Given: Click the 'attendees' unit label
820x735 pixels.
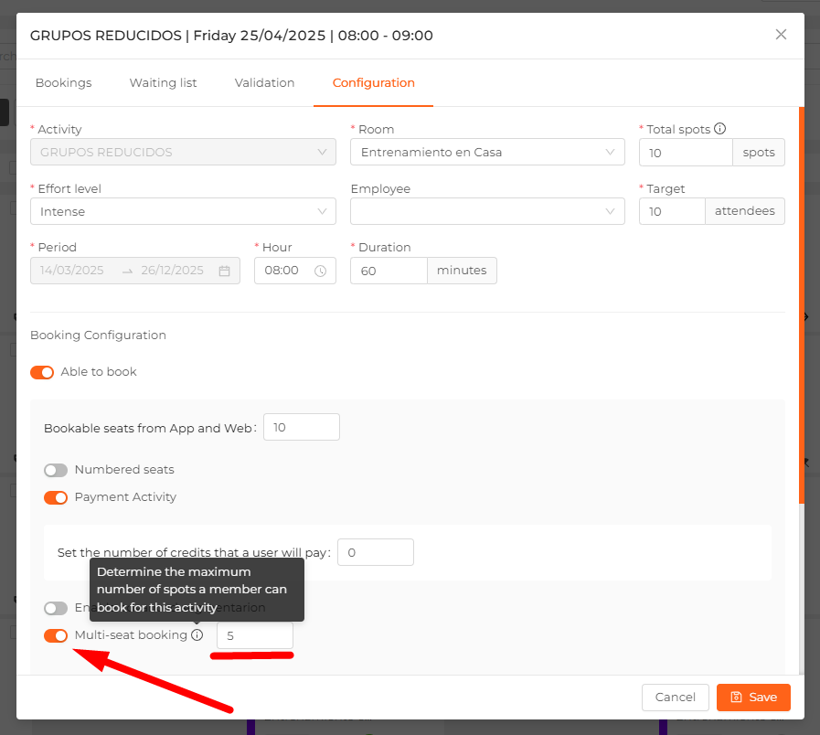Looking at the screenshot, I should click(x=745, y=211).
